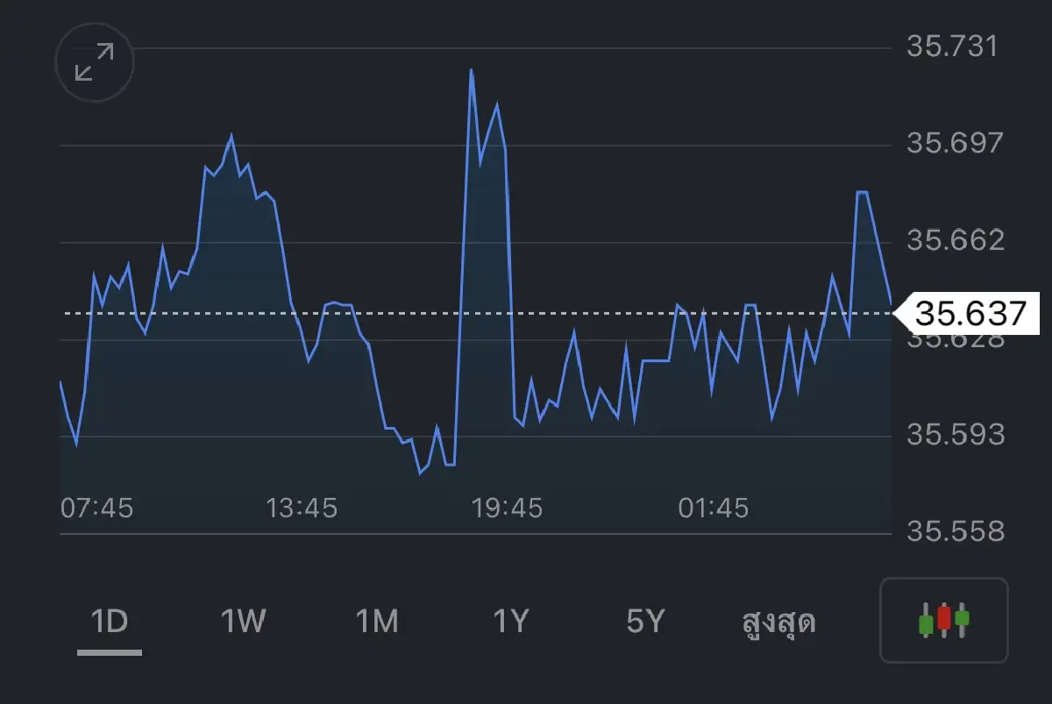
Task: Switch to candlestick chart view
Action: (944, 620)
